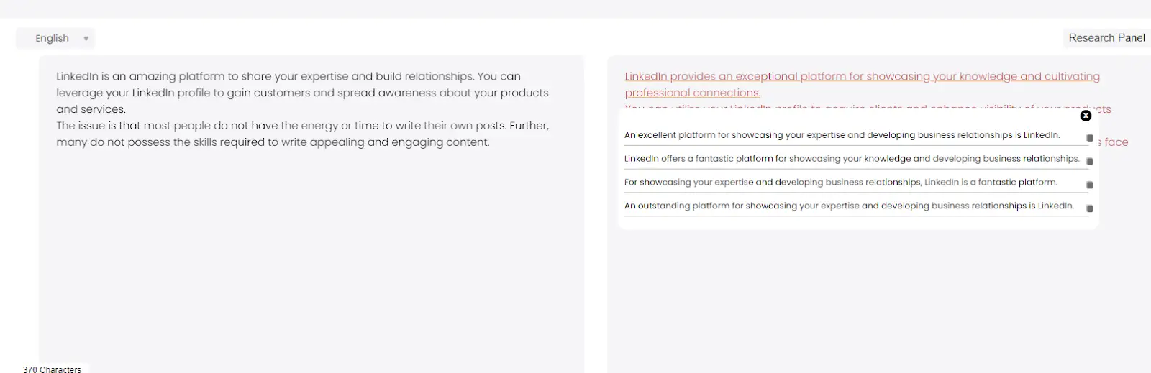The image size is (1151, 373).
Task: Copy the 'An outstanding platform' suggestion
Action: tap(1089, 208)
